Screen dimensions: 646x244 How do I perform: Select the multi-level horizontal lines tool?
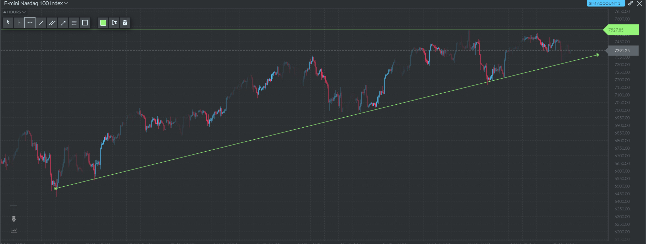coord(74,23)
